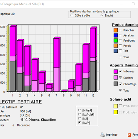
Task: Select the [kWh] unit option
Action: click(79, 123)
